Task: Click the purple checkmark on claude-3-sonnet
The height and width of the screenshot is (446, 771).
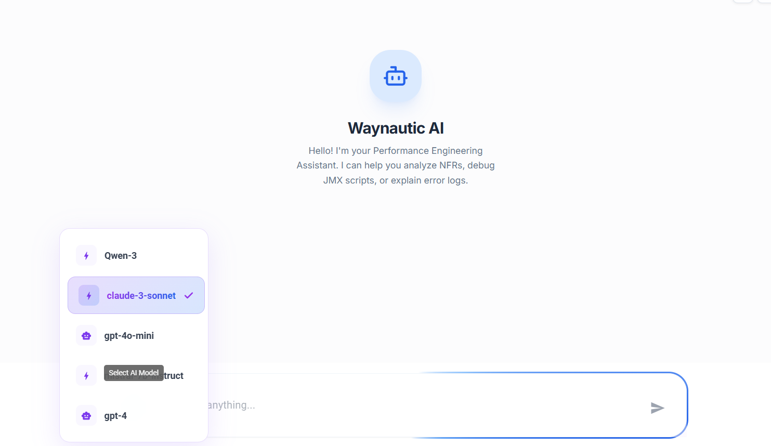Action: pyautogui.click(x=189, y=296)
